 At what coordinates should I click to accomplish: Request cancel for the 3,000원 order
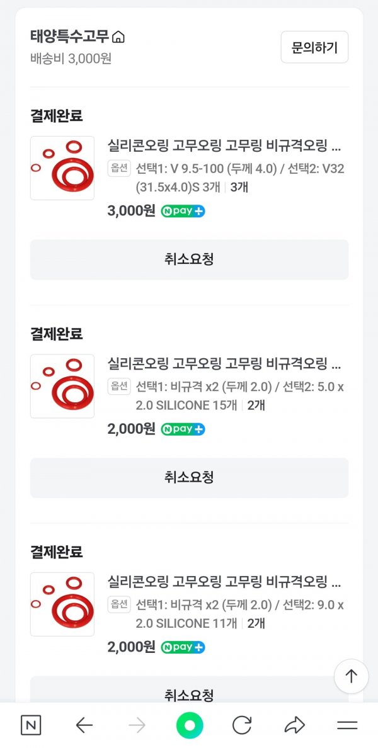(x=190, y=259)
